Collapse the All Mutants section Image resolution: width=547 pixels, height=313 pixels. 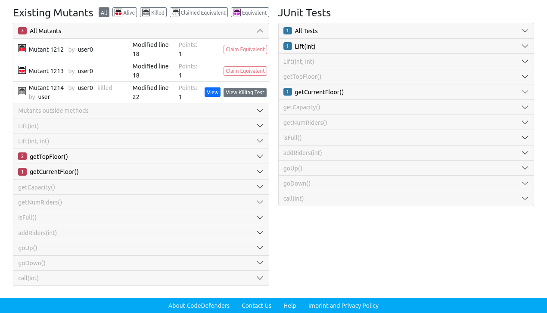tap(260, 31)
